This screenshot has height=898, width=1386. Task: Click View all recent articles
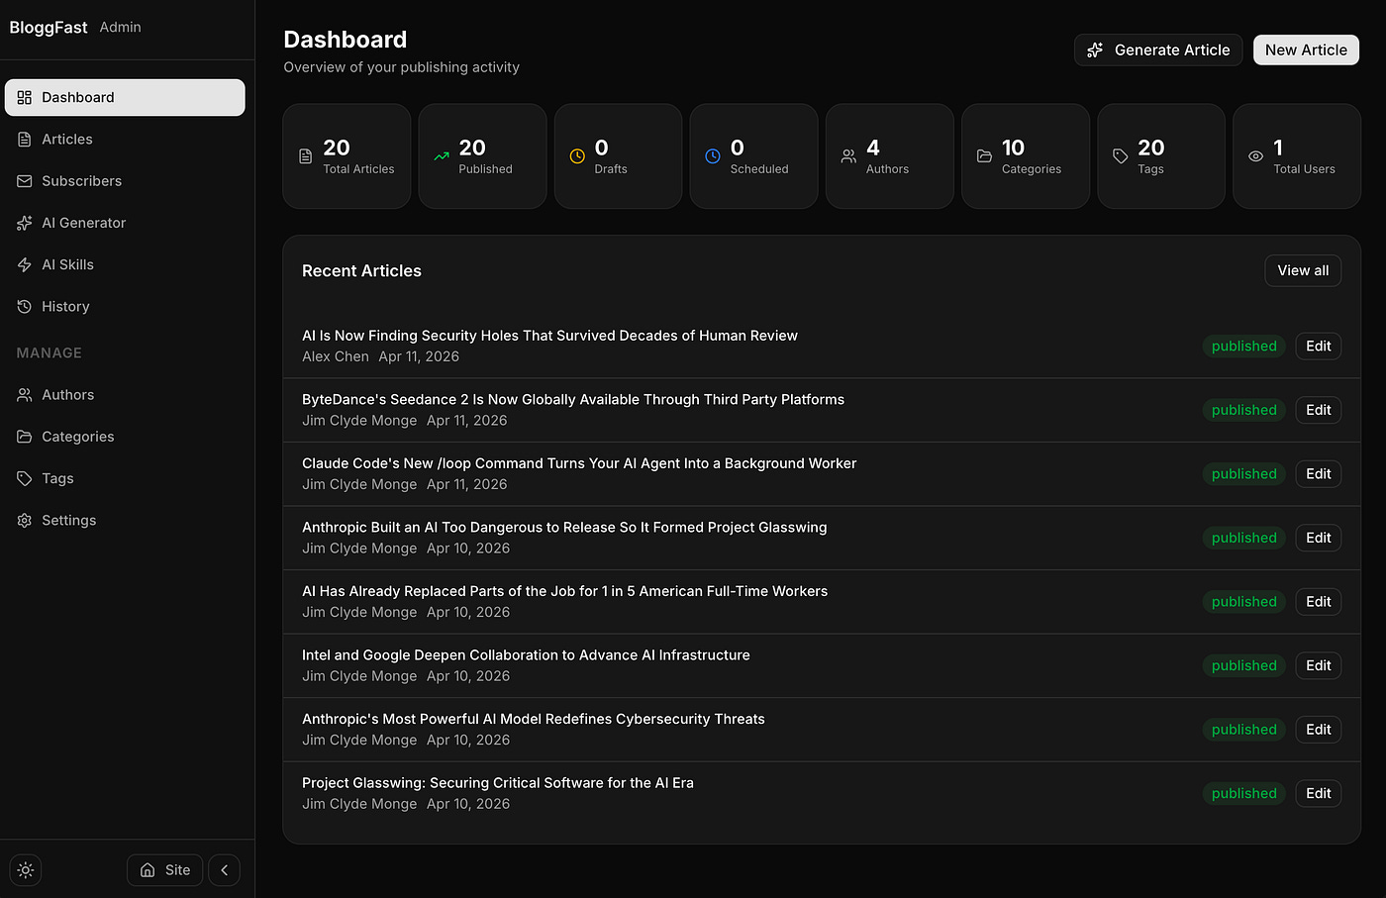coord(1302,270)
